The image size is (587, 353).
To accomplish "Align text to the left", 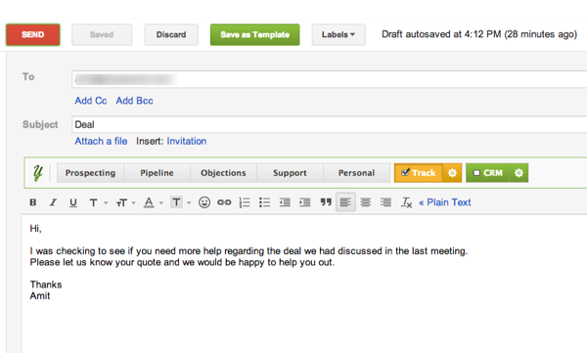I will click(345, 202).
